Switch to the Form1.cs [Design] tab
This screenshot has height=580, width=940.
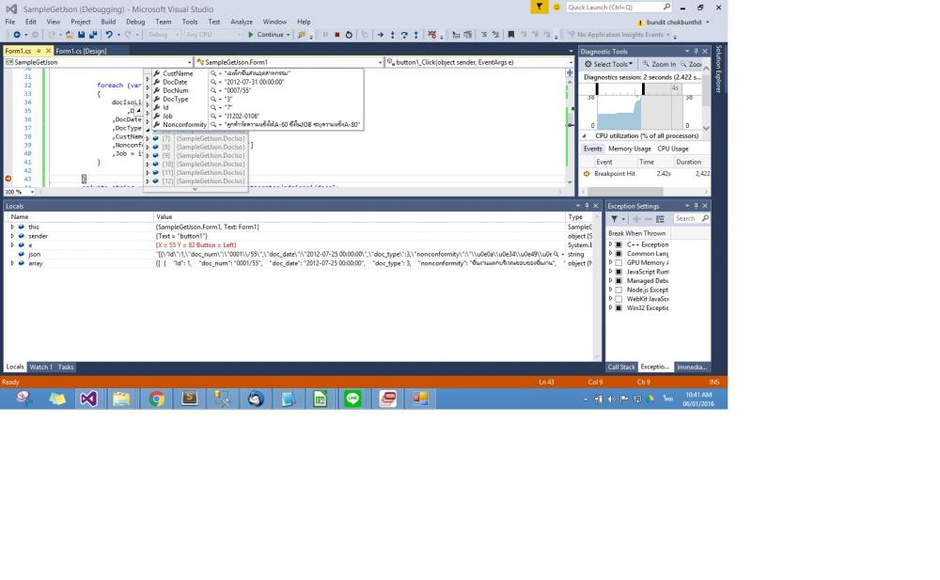click(x=81, y=51)
